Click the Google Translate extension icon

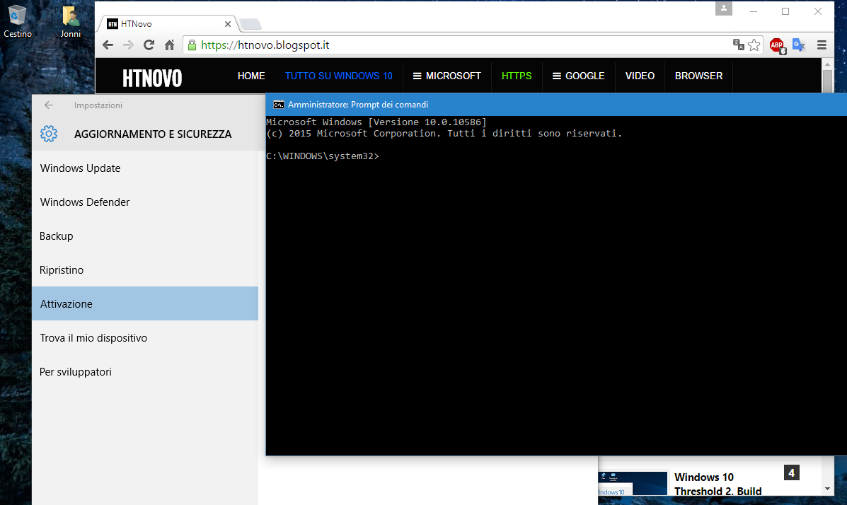(798, 45)
